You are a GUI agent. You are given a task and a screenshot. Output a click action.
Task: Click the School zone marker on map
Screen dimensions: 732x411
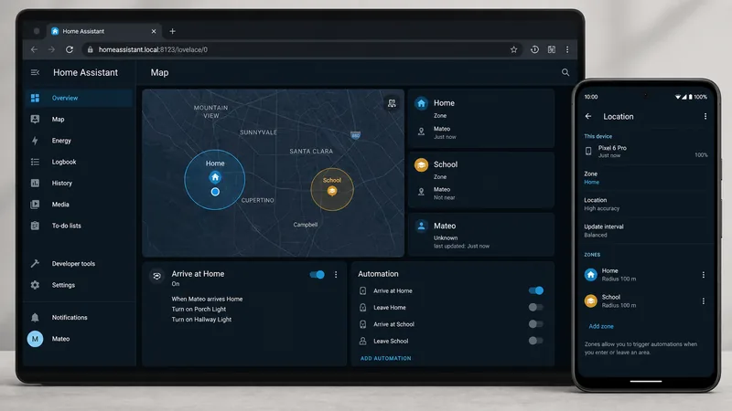[x=332, y=191]
